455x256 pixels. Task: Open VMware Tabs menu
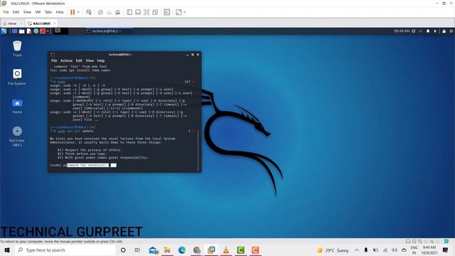pos(48,12)
